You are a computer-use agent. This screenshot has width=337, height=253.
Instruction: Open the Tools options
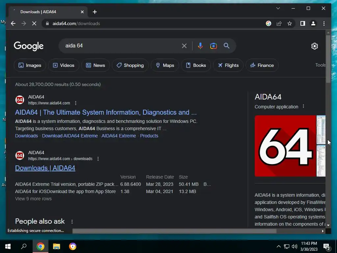[x=320, y=65]
